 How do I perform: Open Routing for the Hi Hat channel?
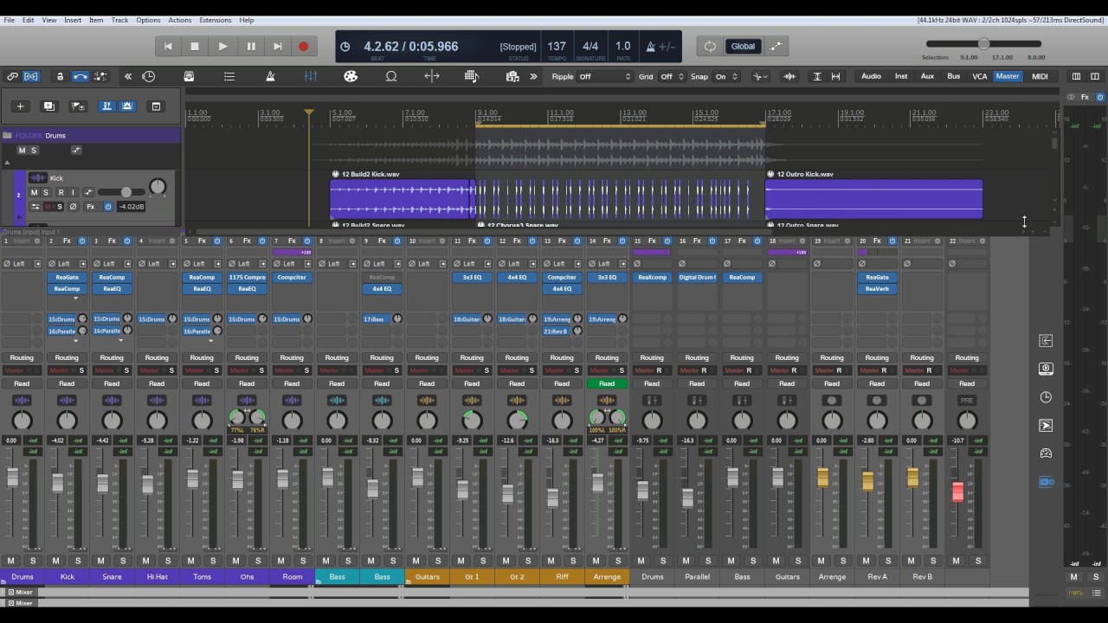(x=157, y=357)
